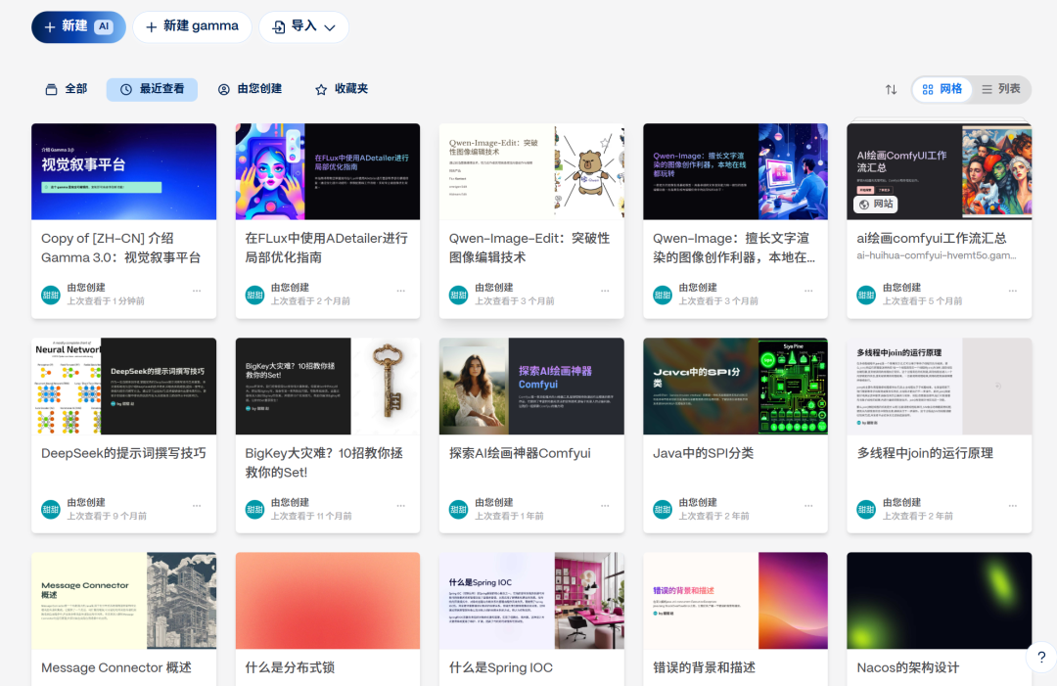The width and height of the screenshot is (1057, 686).
Task: Open the 什么是Spring IOC thumbnail
Action: pyautogui.click(x=531, y=601)
